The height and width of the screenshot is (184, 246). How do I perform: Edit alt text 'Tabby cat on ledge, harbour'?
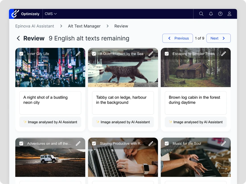(123, 103)
